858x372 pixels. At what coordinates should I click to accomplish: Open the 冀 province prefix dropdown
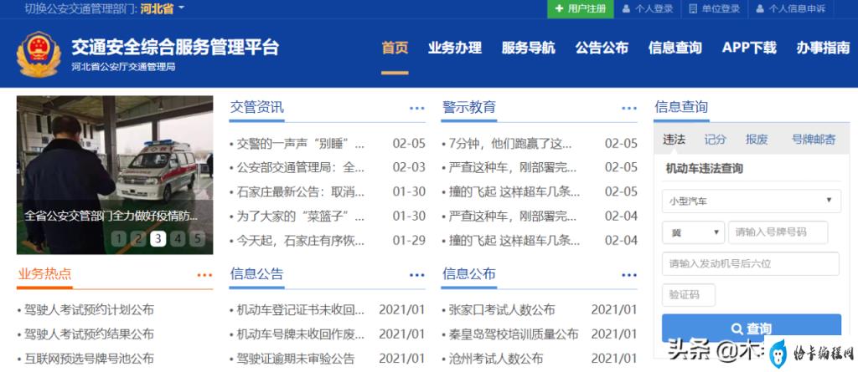693,232
